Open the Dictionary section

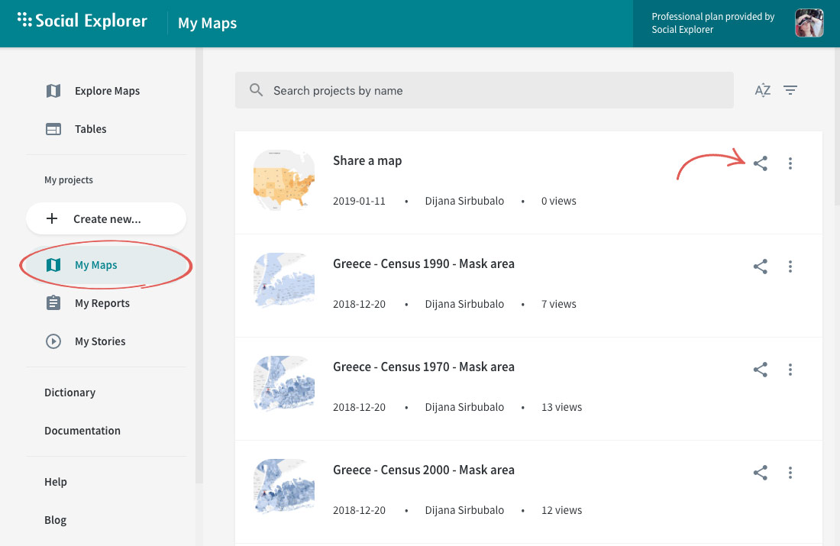pyautogui.click(x=69, y=392)
